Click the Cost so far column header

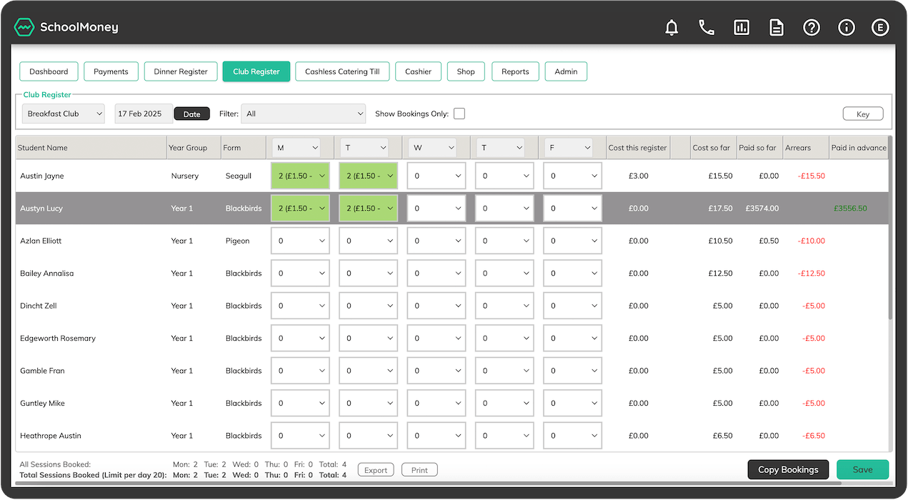coord(712,148)
